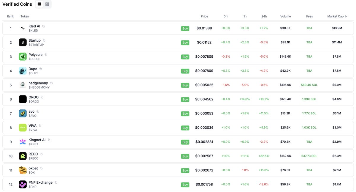Select the Verified Coins heading
Image resolution: width=356 pixels, height=192 pixels.
[17, 4]
